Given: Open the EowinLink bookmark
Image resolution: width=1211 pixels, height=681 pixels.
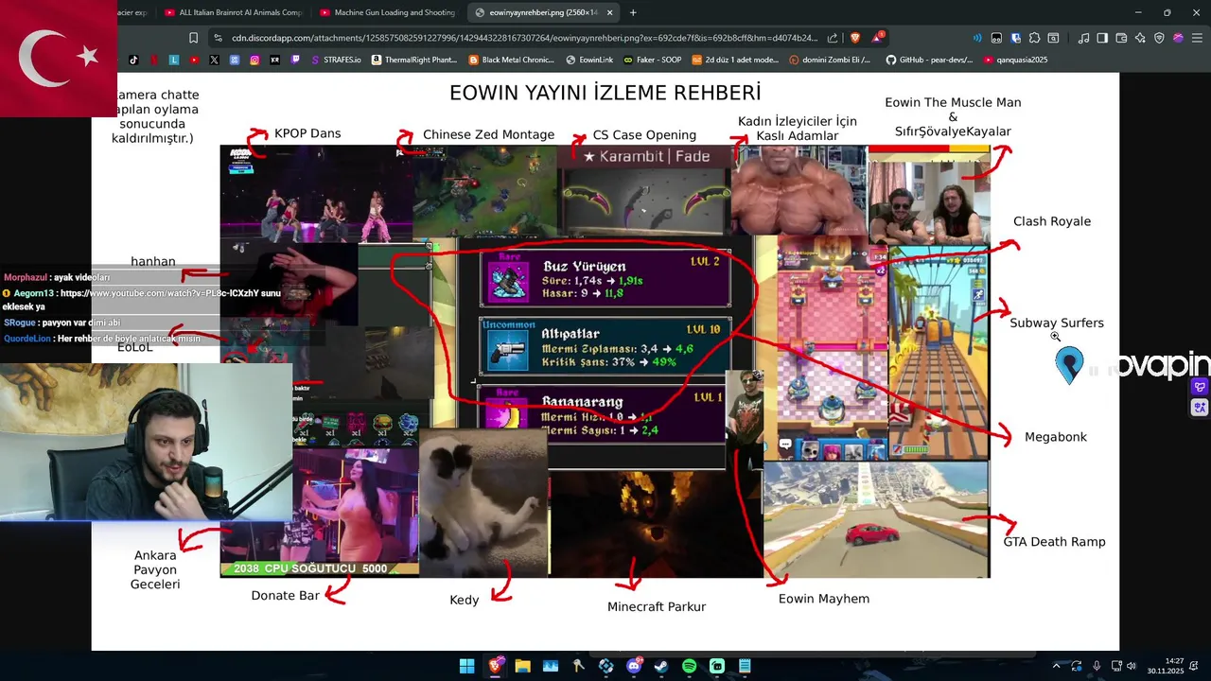Looking at the screenshot, I should pos(590,60).
